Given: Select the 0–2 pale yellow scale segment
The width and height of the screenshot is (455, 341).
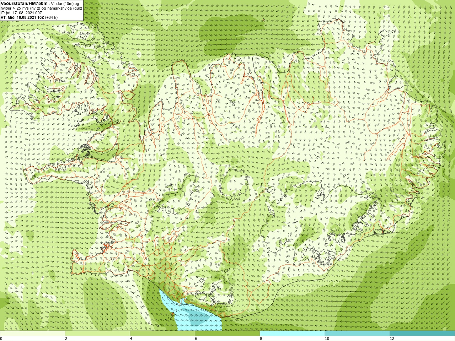Looking at the screenshot, I should coord(33,334).
